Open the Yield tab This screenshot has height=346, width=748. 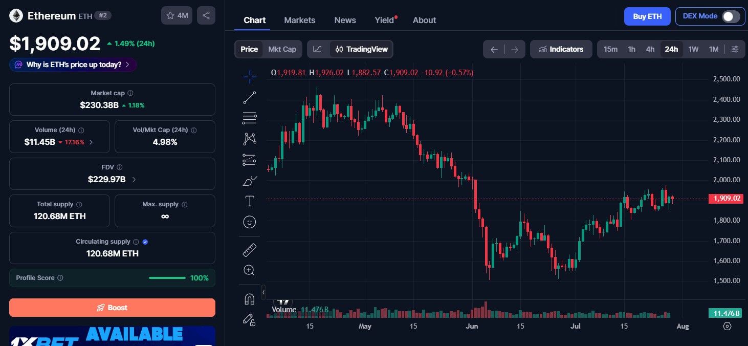(x=385, y=20)
